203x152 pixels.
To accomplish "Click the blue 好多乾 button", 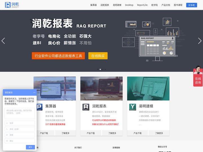I will coord(192,5).
